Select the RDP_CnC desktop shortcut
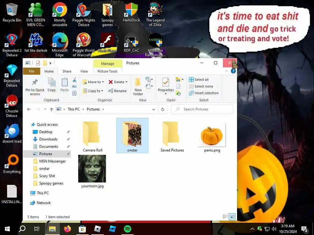This screenshot has width=314, height=235. [131, 43]
